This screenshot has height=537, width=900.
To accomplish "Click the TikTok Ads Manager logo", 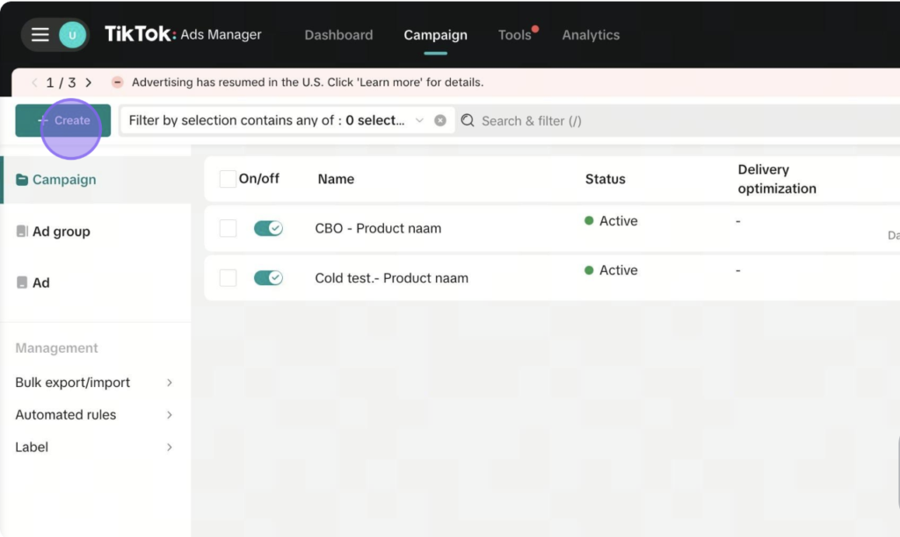I will pyautogui.click(x=183, y=34).
